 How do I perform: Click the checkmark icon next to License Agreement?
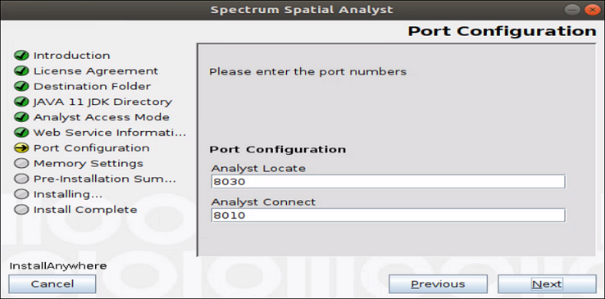click(21, 71)
